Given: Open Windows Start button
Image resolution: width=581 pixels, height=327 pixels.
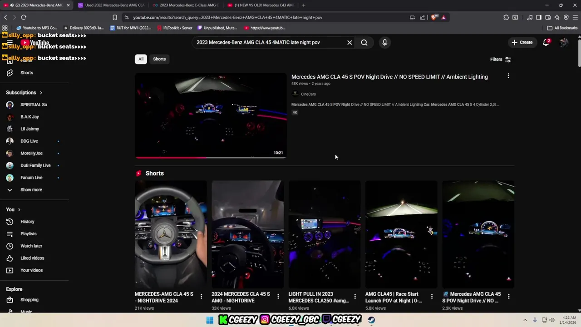Looking at the screenshot, I should tap(210, 320).
